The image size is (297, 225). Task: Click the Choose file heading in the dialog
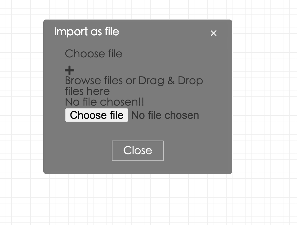tap(94, 54)
